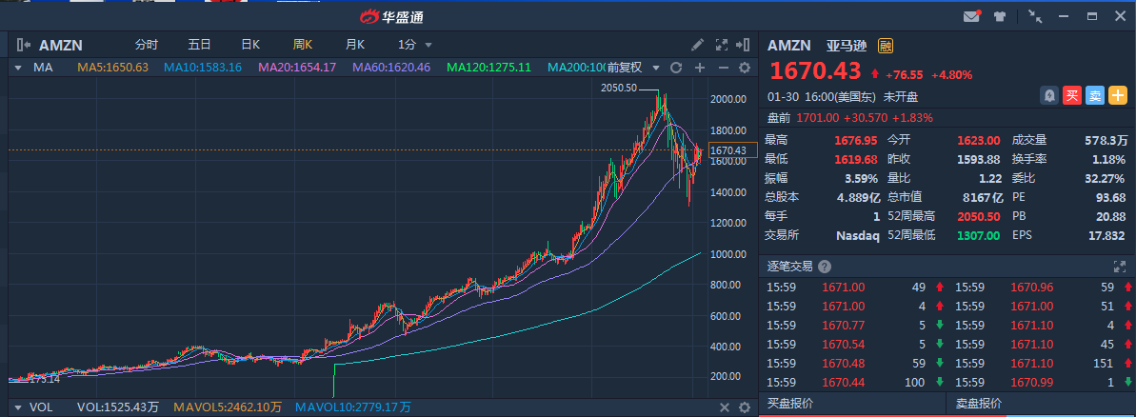1136x417 pixels.
Task: Click the 最低 value 1619.68
Action: coord(857,159)
